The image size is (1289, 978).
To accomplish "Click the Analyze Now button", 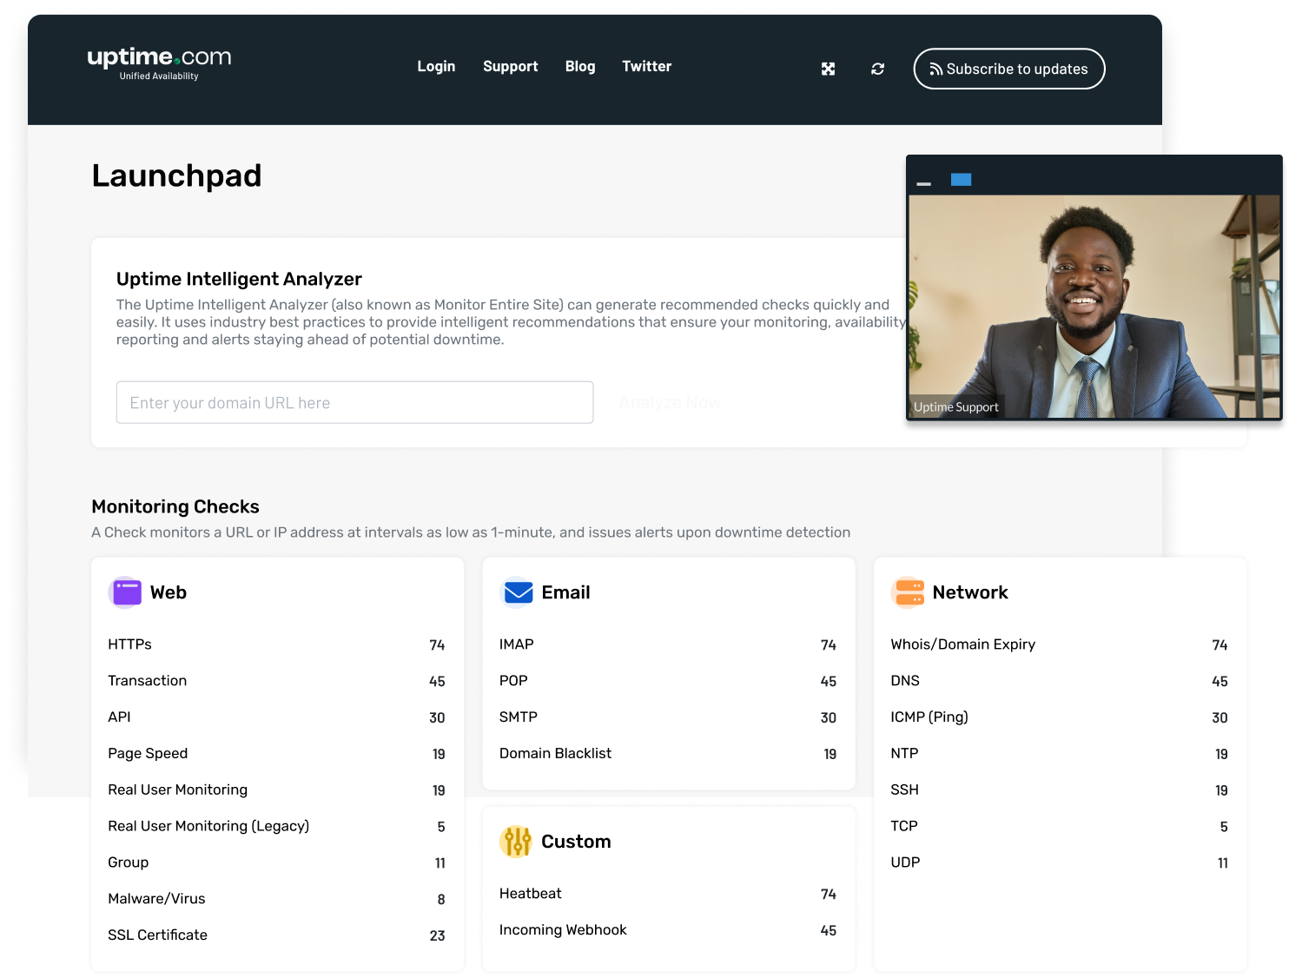I will [671, 403].
